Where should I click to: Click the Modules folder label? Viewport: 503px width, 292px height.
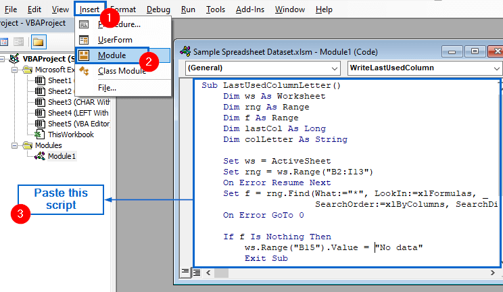[49, 145]
